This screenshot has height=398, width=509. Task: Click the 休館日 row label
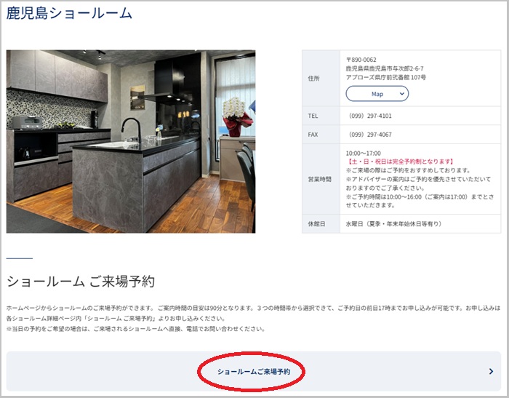coord(316,224)
